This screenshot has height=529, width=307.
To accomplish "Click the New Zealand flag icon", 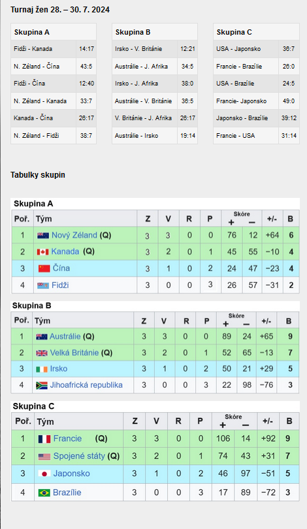I will pyautogui.click(x=43, y=236).
